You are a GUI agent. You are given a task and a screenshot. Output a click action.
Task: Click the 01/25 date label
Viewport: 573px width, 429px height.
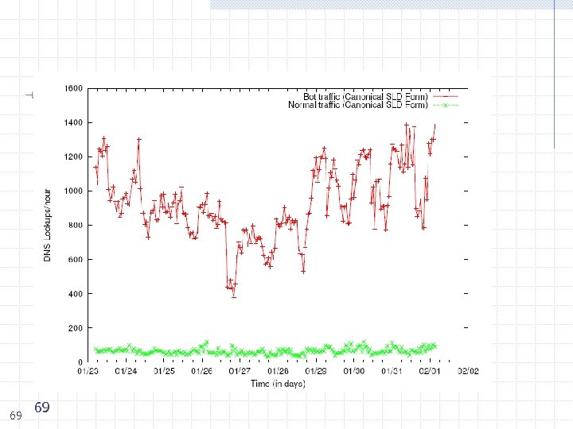point(164,371)
